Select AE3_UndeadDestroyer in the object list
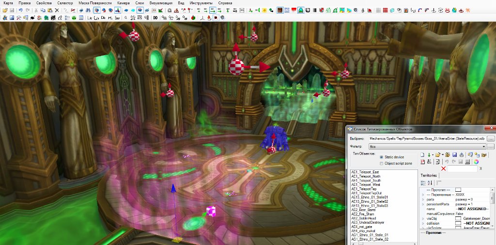496x245 pixels. point(368,222)
